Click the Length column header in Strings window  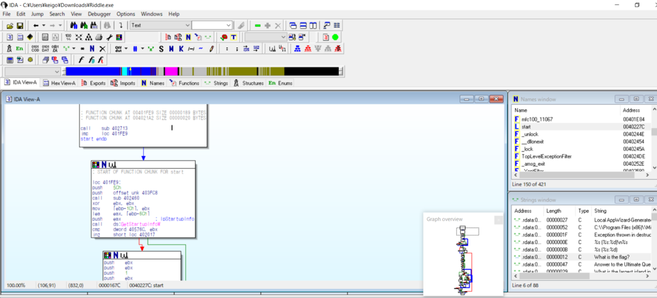tap(558, 211)
